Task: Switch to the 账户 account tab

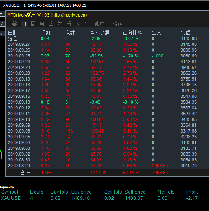Action: click(x=99, y=24)
